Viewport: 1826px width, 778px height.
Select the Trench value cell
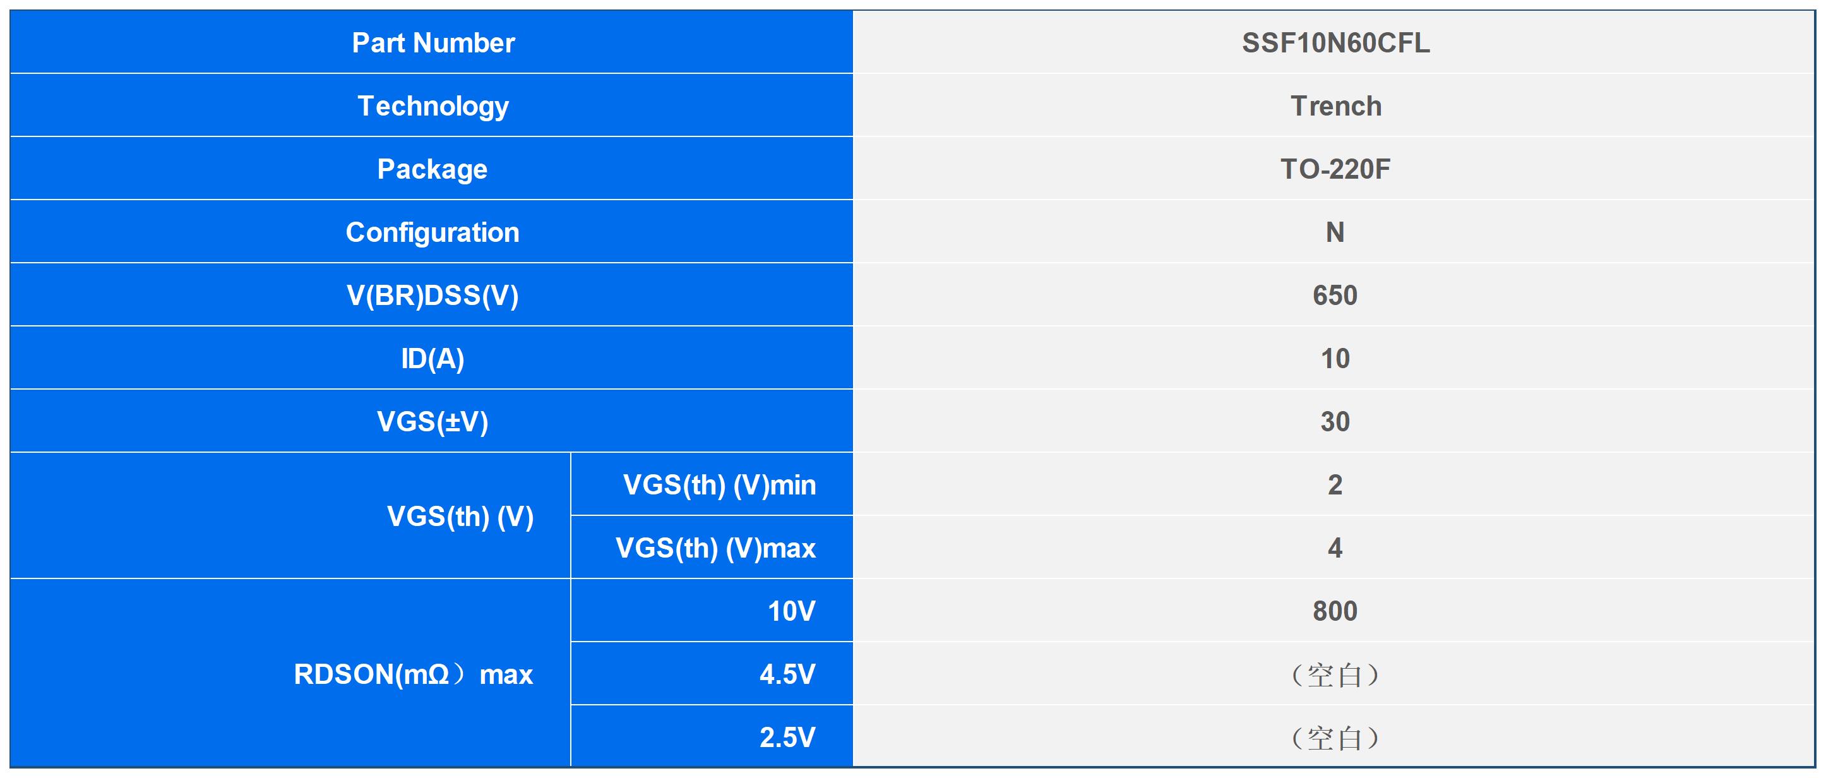tap(1335, 105)
